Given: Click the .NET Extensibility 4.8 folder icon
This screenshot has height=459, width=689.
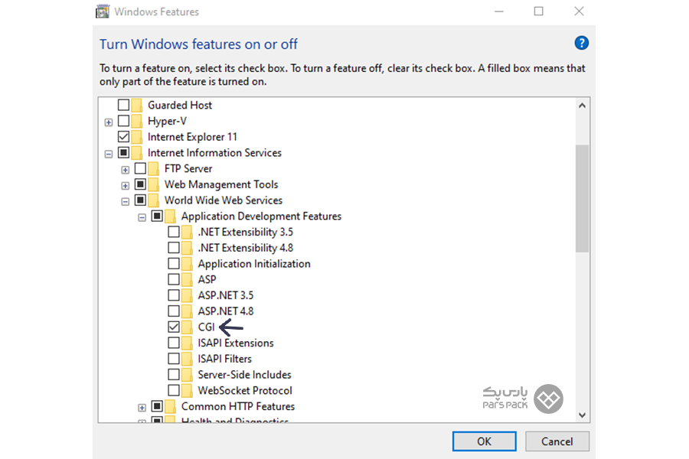Looking at the screenshot, I should pos(187,248).
